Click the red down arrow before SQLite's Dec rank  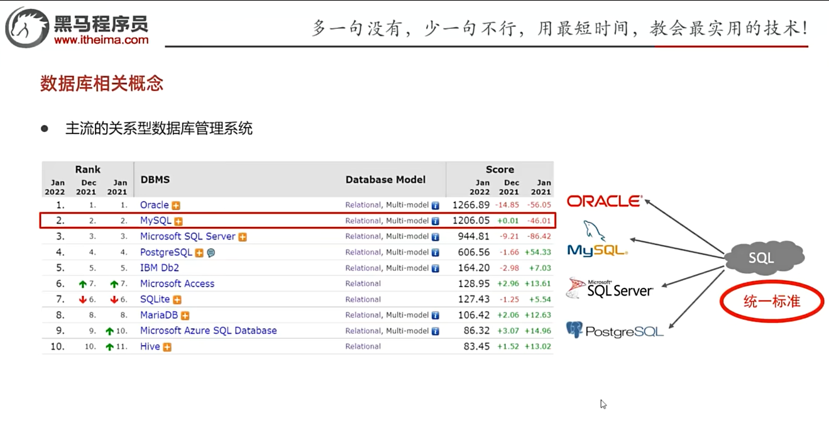[x=82, y=300]
